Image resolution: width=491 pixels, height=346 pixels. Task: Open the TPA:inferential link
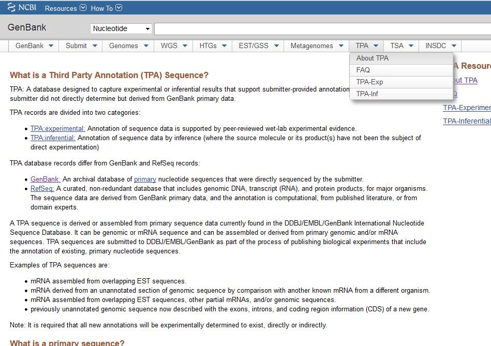coord(53,138)
